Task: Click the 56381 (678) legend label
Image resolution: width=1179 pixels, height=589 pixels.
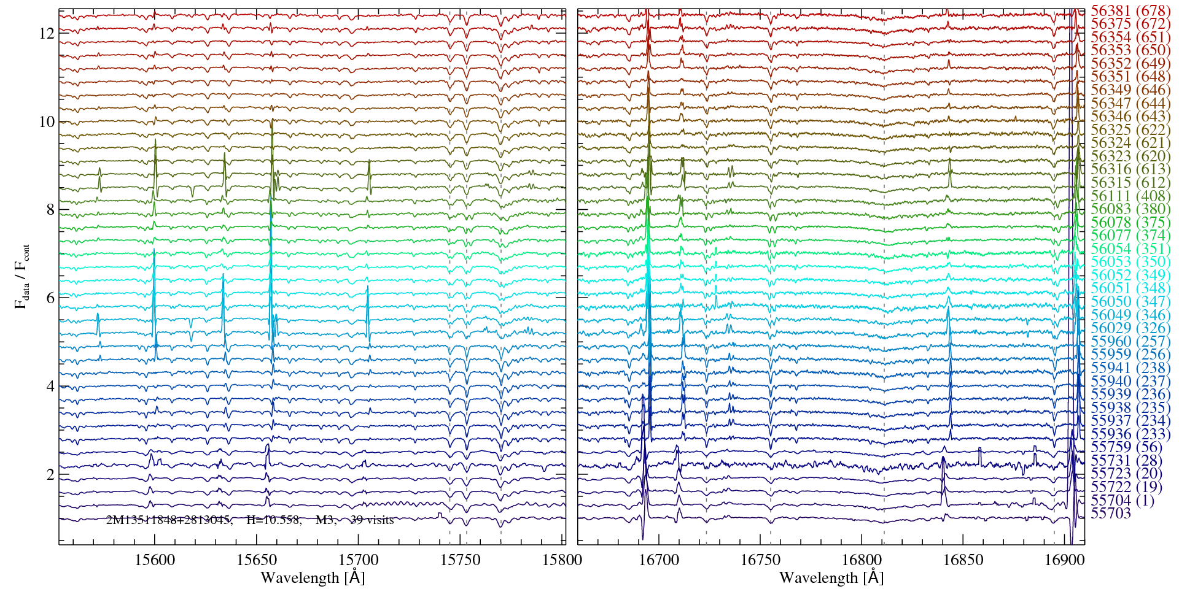Action: 1130,10
